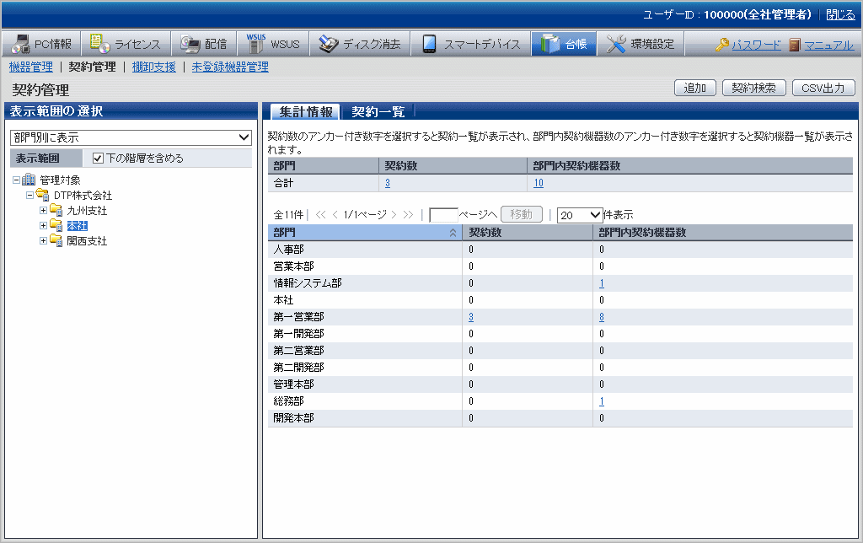Click the ライセンス toolbar icon
This screenshot has height=543, width=863.
tap(100, 45)
